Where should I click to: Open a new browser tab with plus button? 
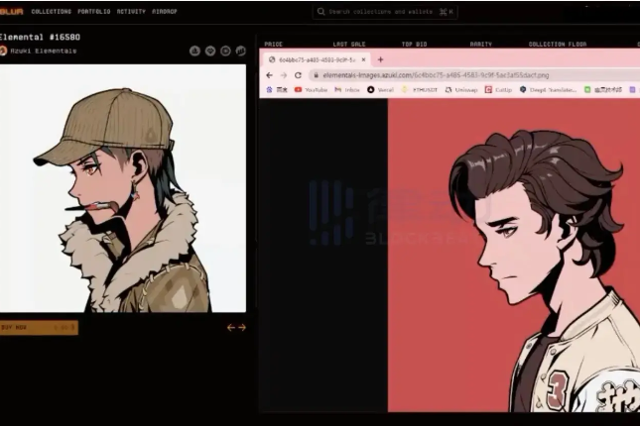380,59
